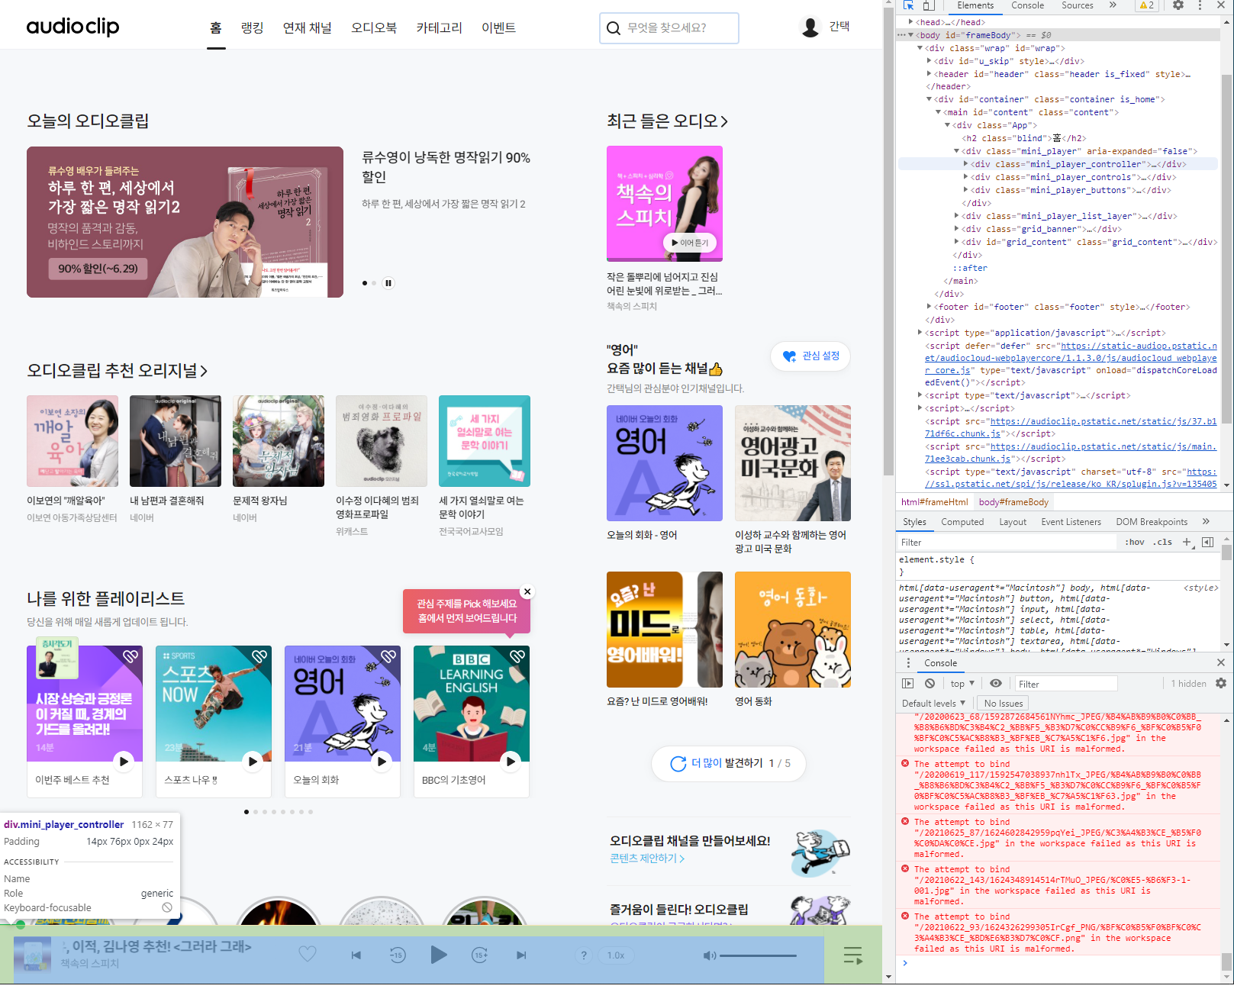Save the BBC Learning English playlist via heart icon
Viewport: 1234px width, 989px height.
pos(517,656)
